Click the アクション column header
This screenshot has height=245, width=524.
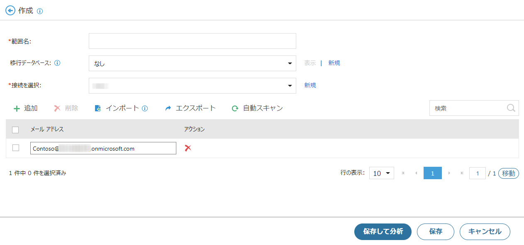[195, 130]
